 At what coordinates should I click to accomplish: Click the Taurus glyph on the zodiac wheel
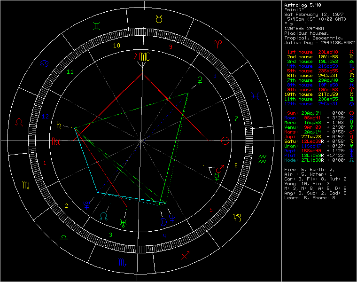[x=159, y=19]
